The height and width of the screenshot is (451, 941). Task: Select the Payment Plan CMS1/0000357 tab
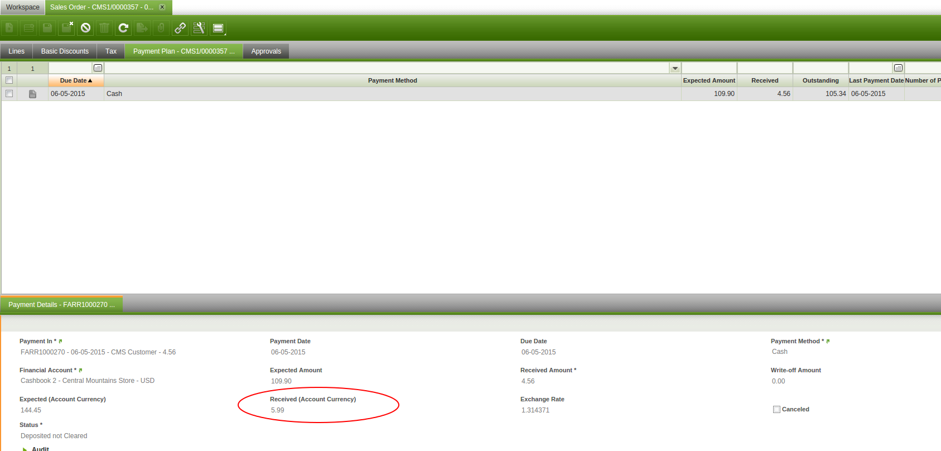(x=184, y=51)
